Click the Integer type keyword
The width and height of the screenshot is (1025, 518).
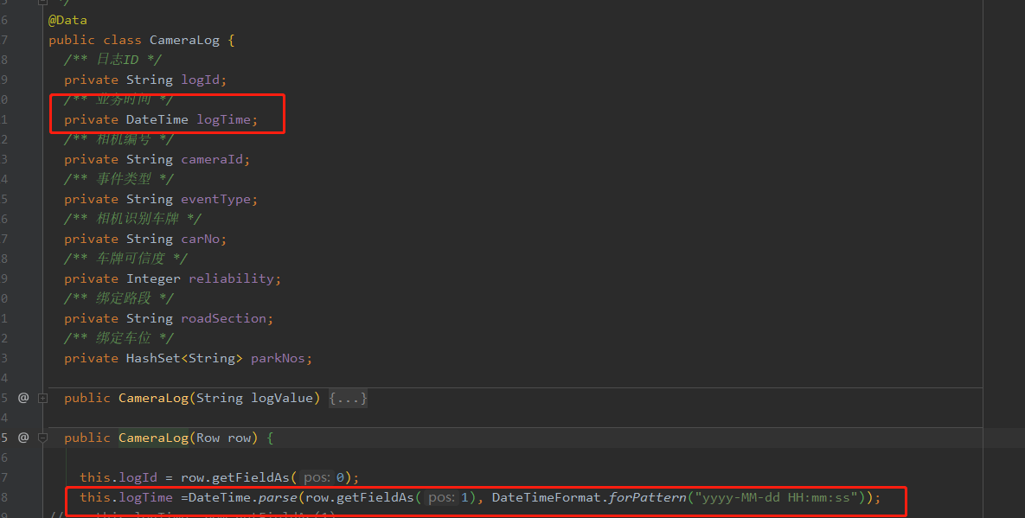pyautogui.click(x=153, y=279)
